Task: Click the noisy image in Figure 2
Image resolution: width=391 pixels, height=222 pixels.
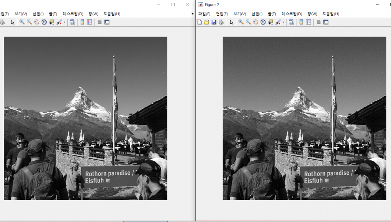Action: [x=304, y=118]
